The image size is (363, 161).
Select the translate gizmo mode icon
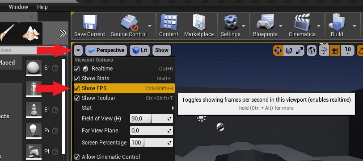click(x=278, y=50)
